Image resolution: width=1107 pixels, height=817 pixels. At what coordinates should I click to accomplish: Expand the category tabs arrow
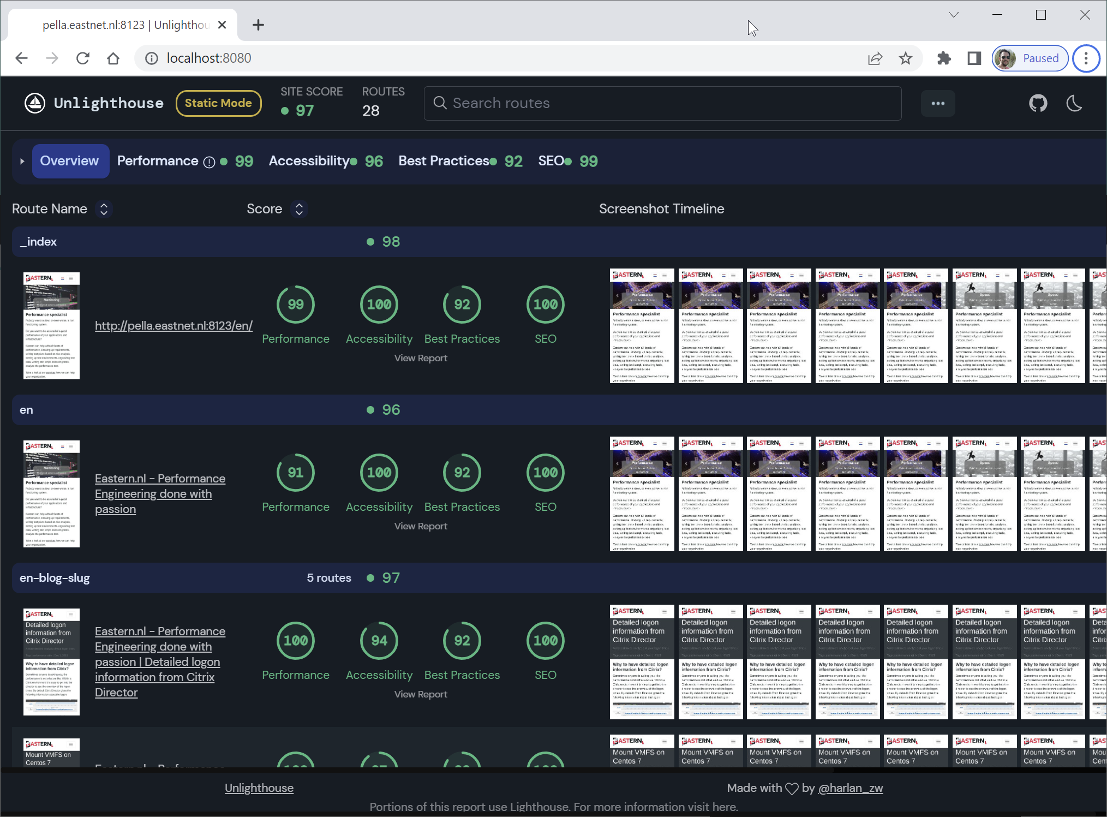click(22, 162)
